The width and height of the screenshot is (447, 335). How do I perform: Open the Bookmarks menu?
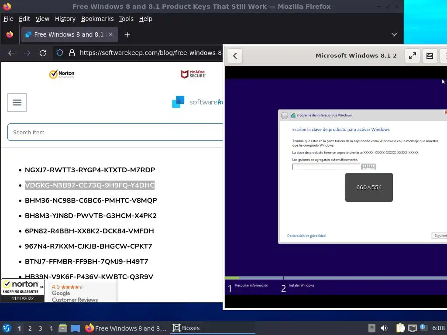point(97,19)
